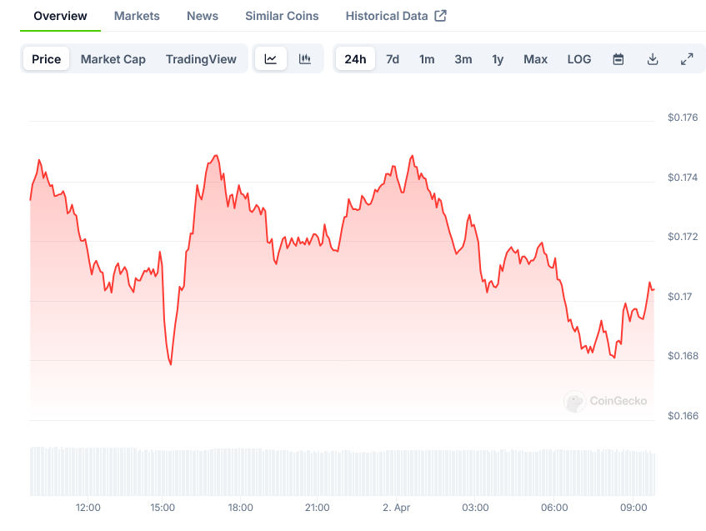Switch to line chart view
This screenshot has height=531, width=706.
tap(271, 59)
